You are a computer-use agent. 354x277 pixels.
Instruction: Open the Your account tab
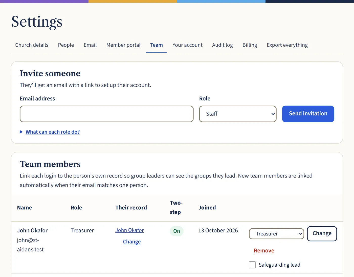(187, 45)
